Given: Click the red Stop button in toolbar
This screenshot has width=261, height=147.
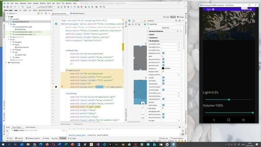Looking at the screenshot, I should [x=82, y=7].
